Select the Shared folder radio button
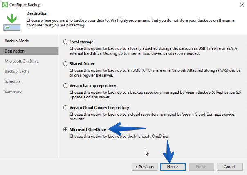The width and height of the screenshot is (247, 175). point(65,64)
